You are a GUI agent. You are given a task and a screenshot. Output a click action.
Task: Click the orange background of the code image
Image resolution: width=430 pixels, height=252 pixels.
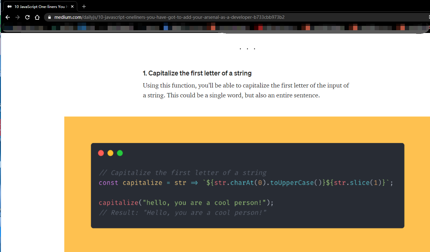click(x=77, y=185)
